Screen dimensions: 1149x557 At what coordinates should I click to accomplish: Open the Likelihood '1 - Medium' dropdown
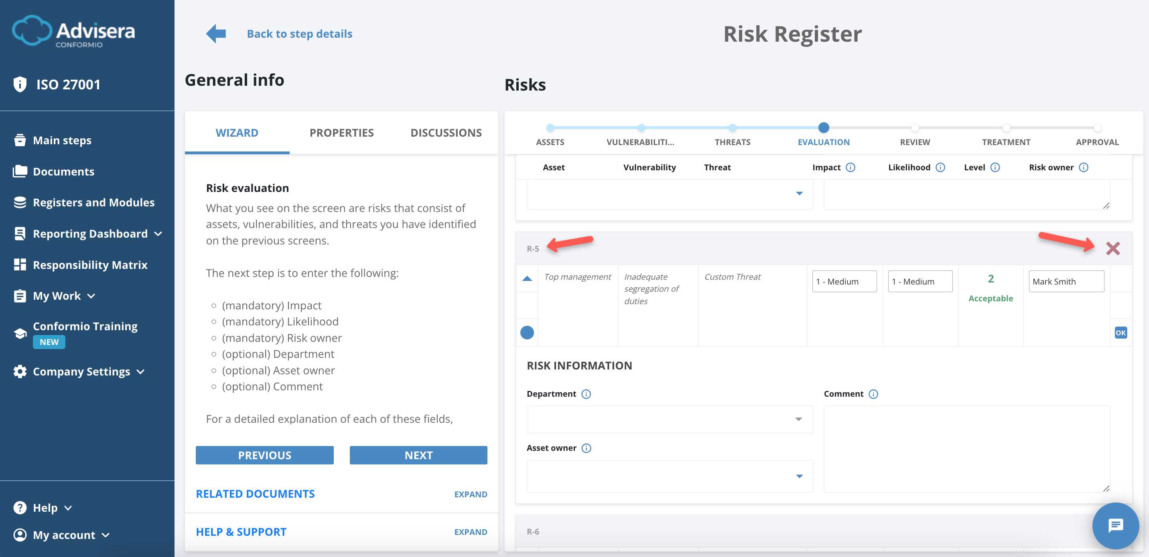coord(920,281)
